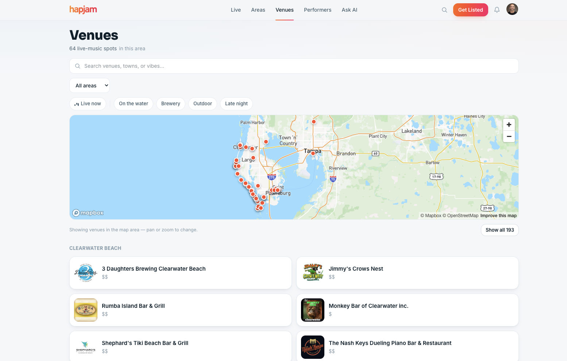Image resolution: width=567 pixels, height=361 pixels.
Task: Open the user profile avatar
Action: (512, 9)
